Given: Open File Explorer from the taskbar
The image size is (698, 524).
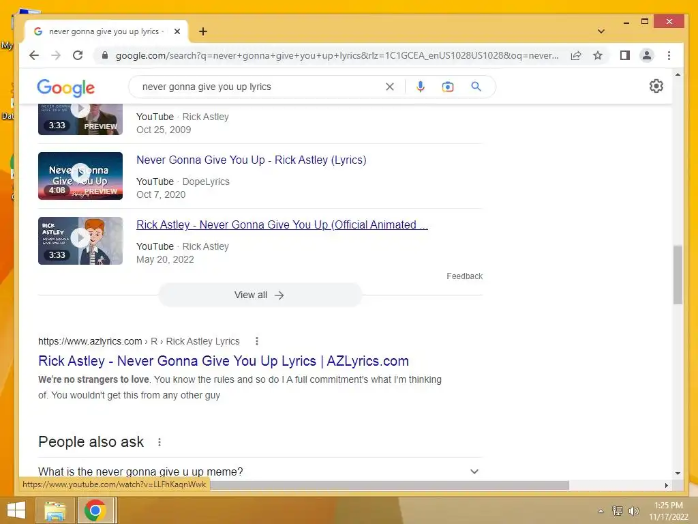Looking at the screenshot, I should click(x=55, y=510).
